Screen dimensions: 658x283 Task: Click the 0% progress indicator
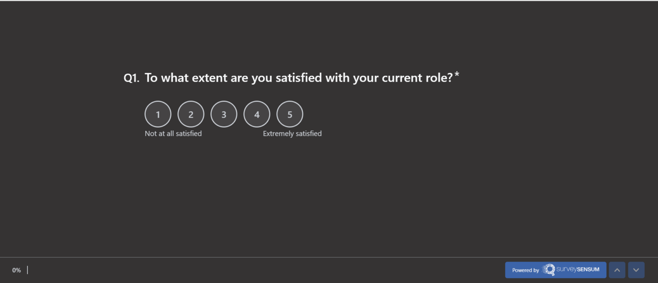point(16,270)
